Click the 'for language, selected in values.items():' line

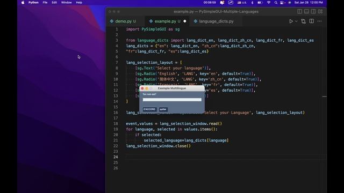[171, 129]
